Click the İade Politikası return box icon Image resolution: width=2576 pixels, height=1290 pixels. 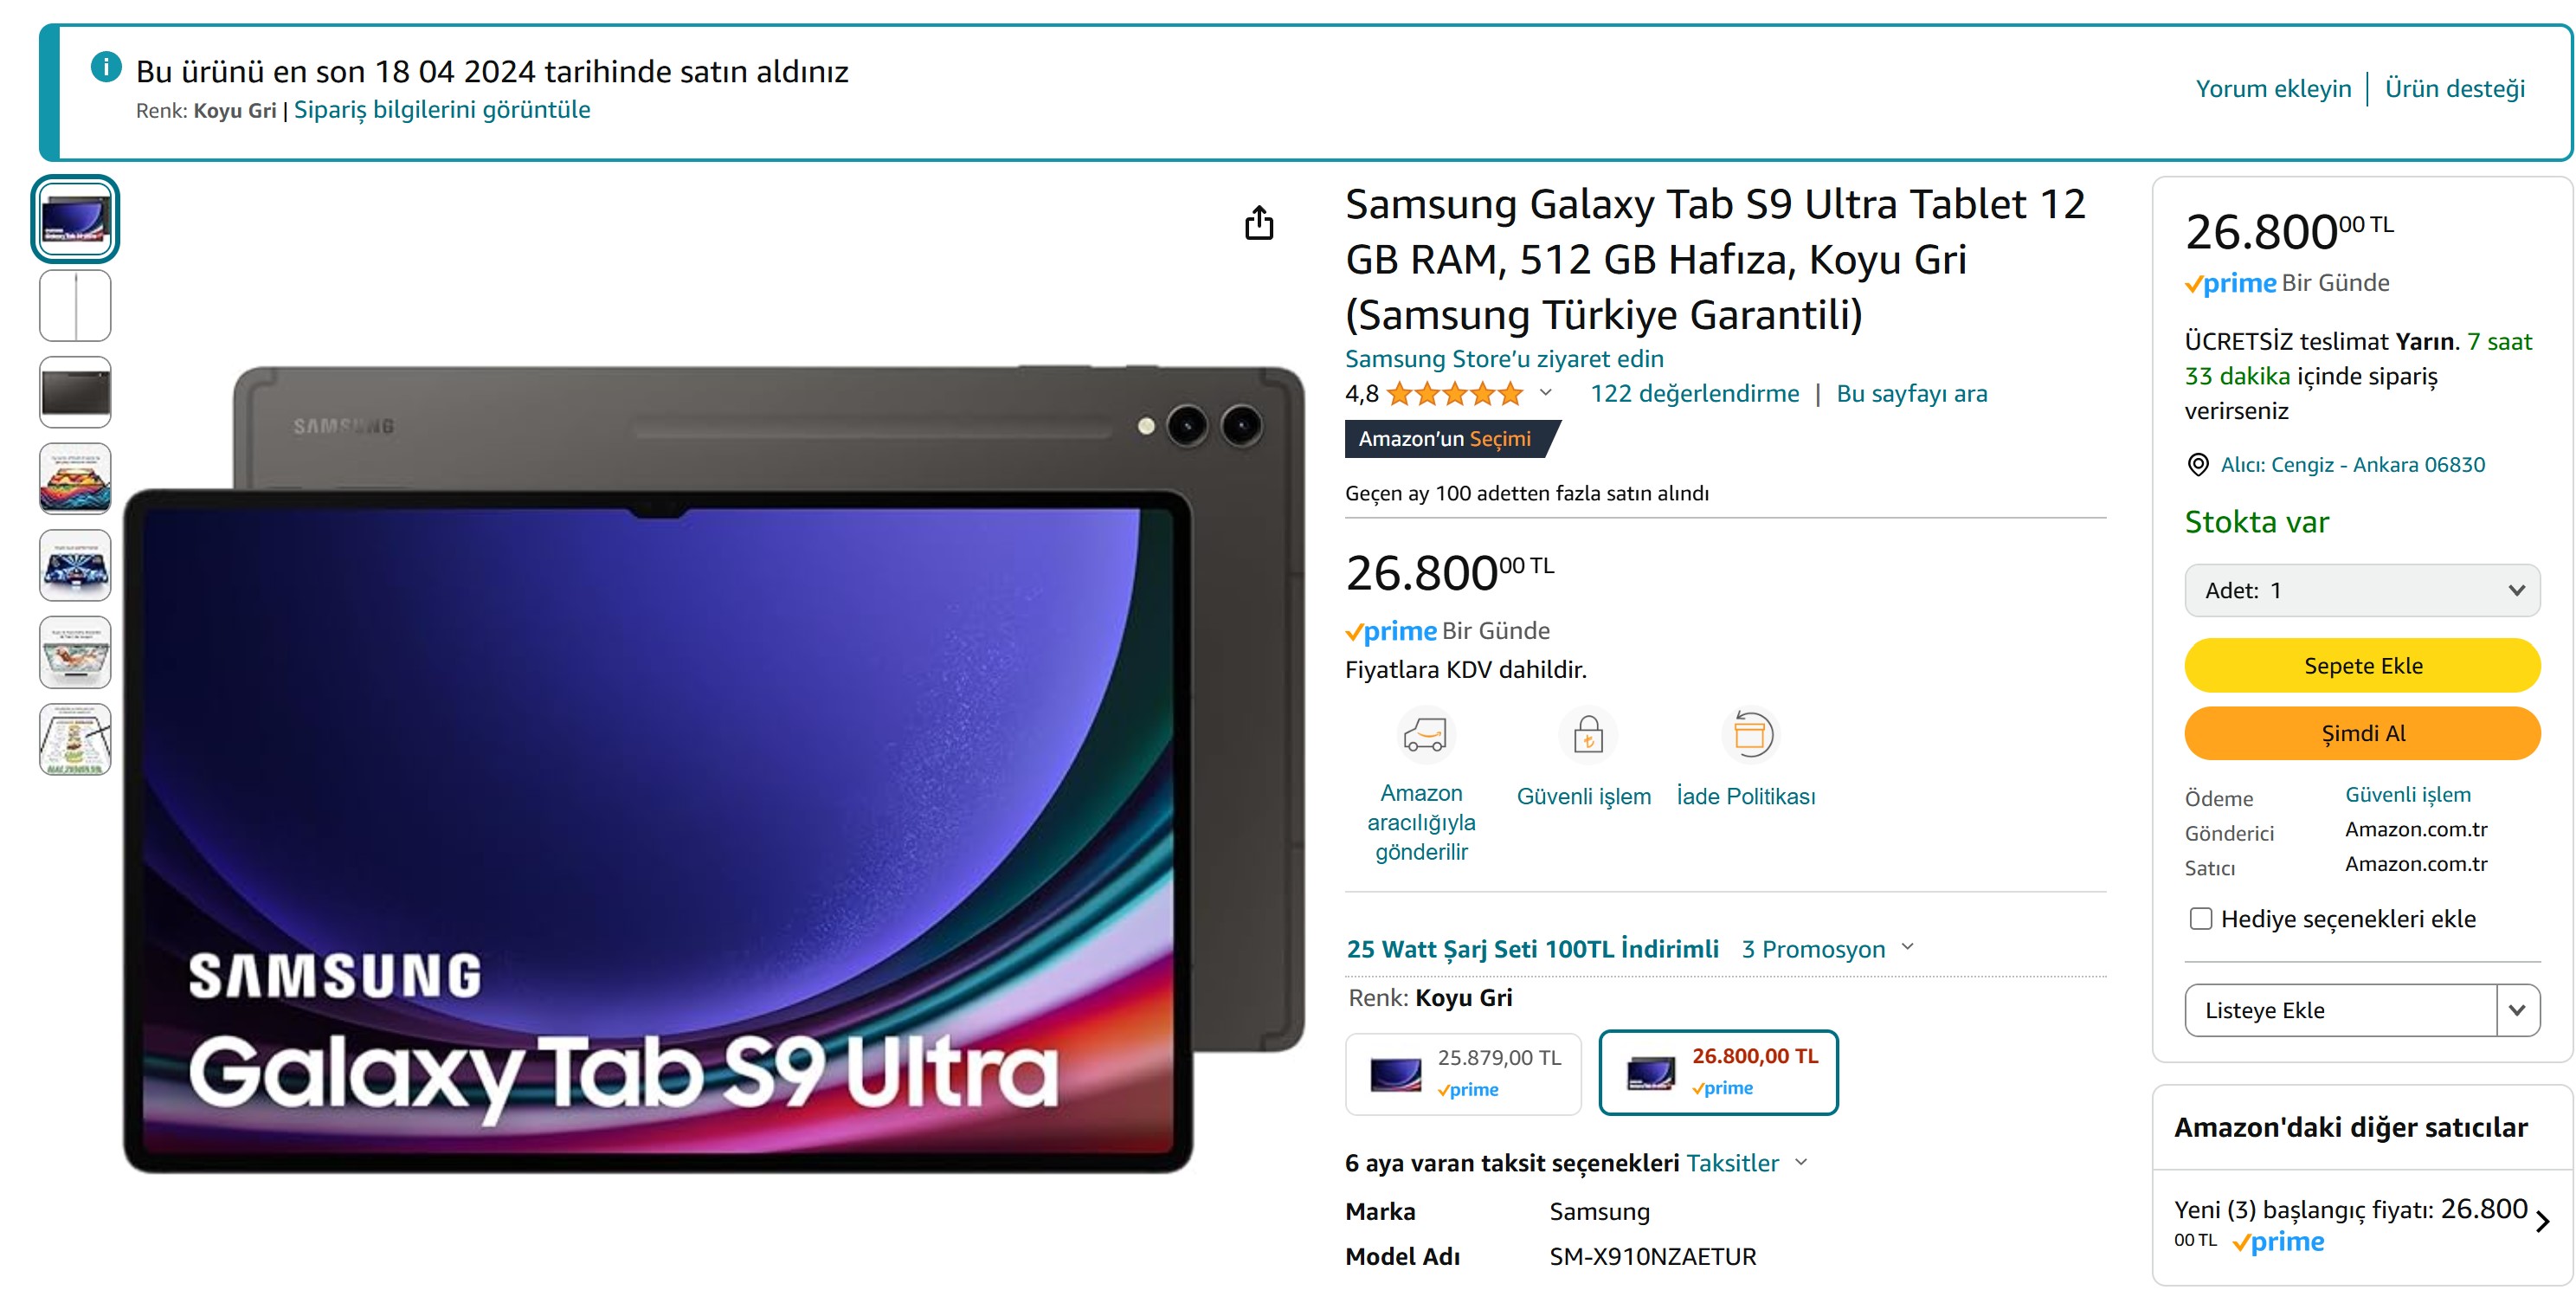point(1749,736)
